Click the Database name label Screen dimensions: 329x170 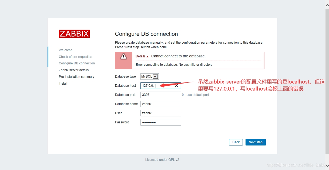tap(126, 104)
